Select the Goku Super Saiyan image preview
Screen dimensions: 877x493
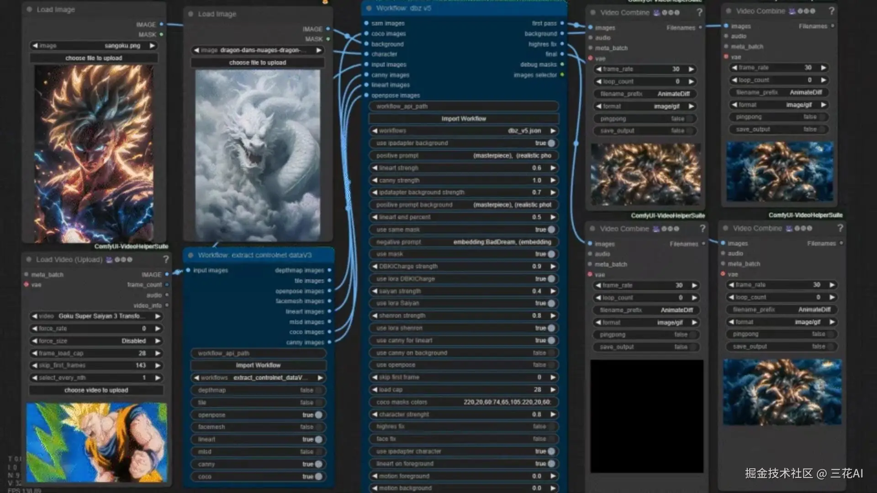point(94,153)
